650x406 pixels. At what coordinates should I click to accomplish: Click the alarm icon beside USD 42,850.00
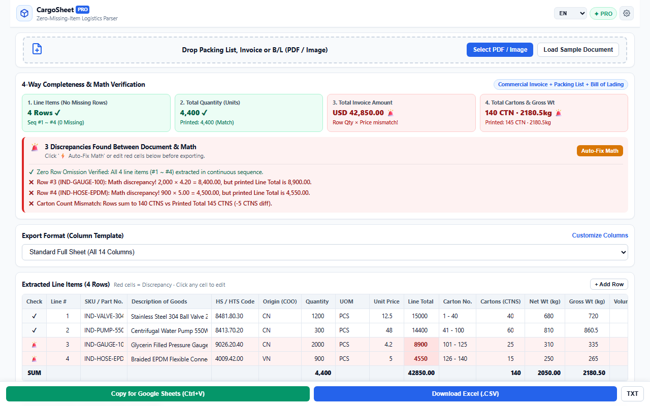[x=391, y=113]
